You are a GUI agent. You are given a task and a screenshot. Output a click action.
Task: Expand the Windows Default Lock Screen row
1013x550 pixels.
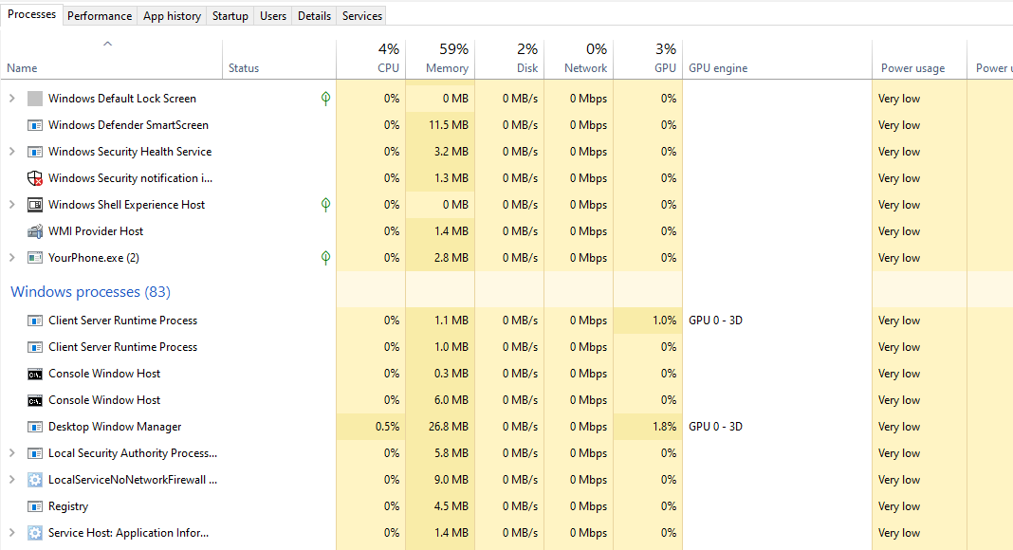pos(11,98)
